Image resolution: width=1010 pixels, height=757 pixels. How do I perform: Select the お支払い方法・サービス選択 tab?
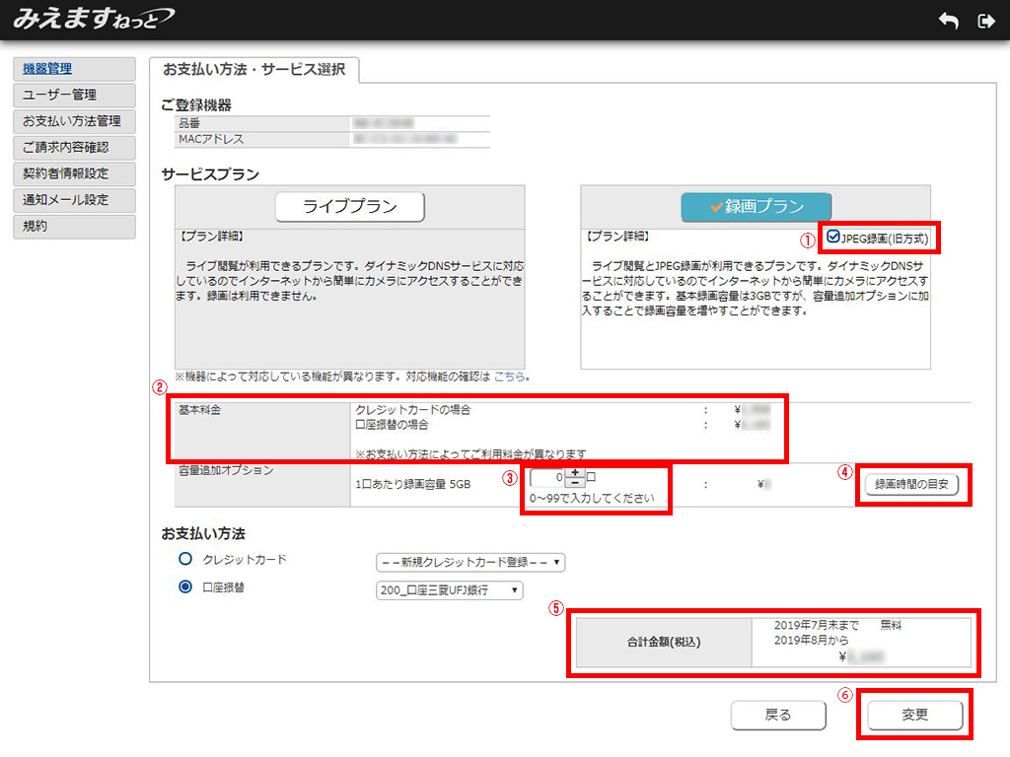click(x=253, y=70)
